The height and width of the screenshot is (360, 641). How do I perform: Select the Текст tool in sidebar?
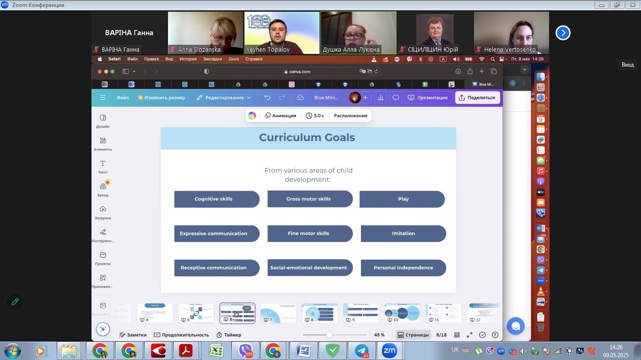103,166
